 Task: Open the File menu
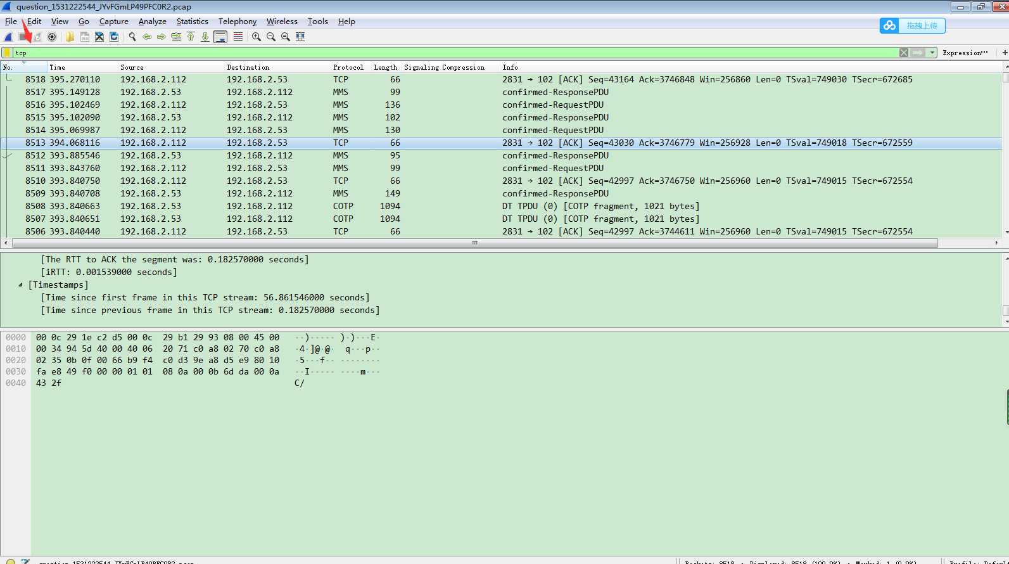coord(11,22)
